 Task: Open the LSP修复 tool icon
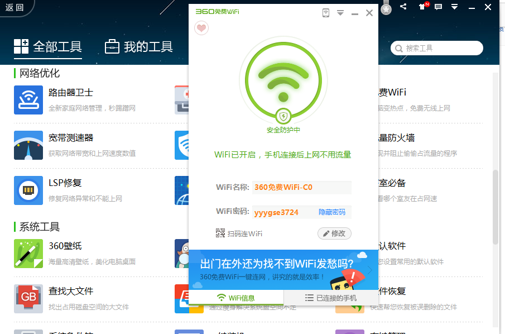[28, 190]
